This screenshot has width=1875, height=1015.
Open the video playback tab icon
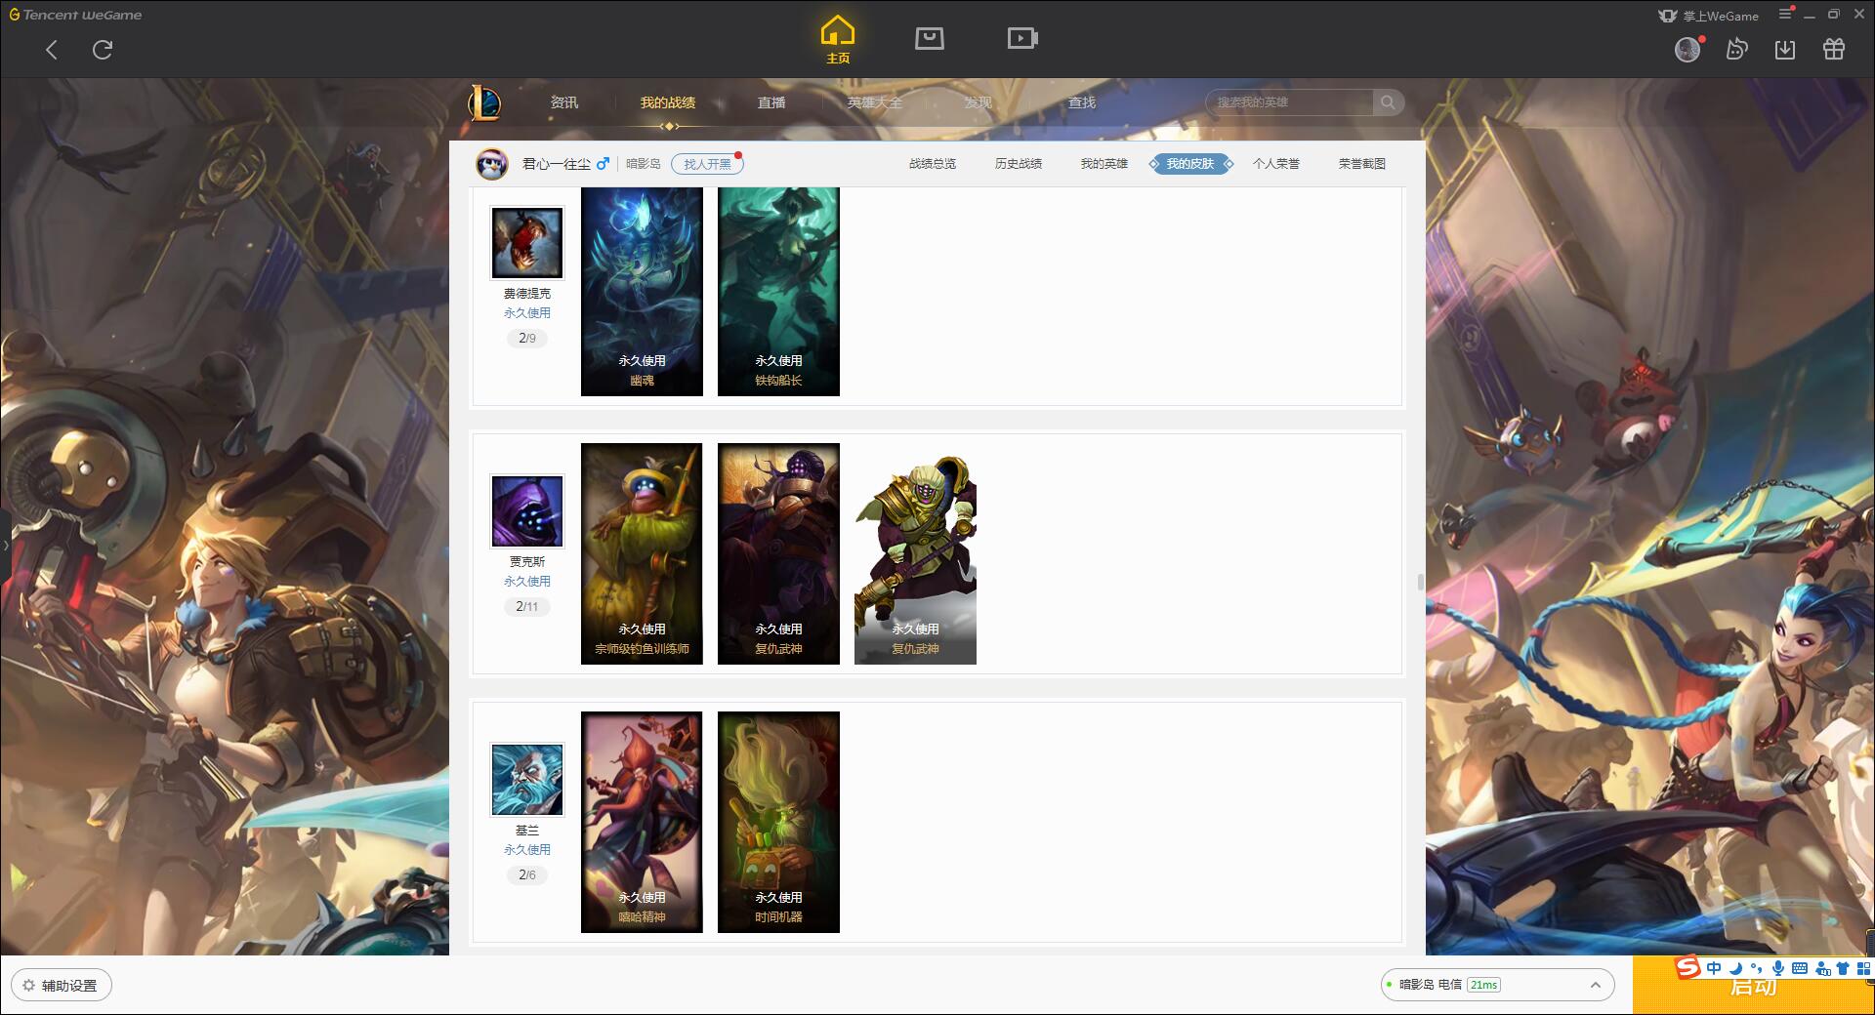point(1022,38)
